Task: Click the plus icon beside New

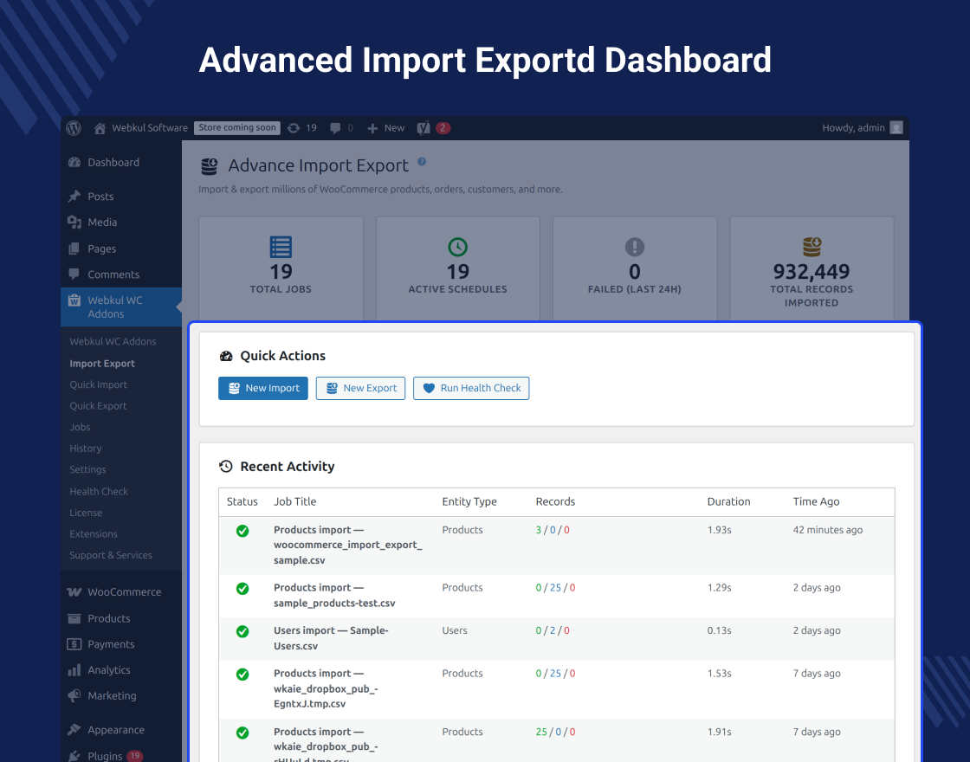Action: coord(372,128)
